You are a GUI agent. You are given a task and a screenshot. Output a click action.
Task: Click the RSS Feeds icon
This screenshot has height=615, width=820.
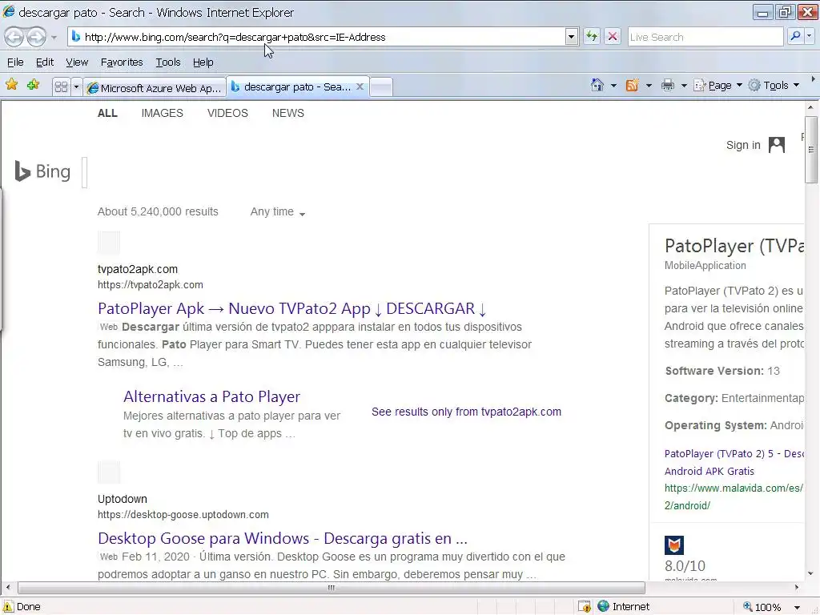tap(633, 85)
